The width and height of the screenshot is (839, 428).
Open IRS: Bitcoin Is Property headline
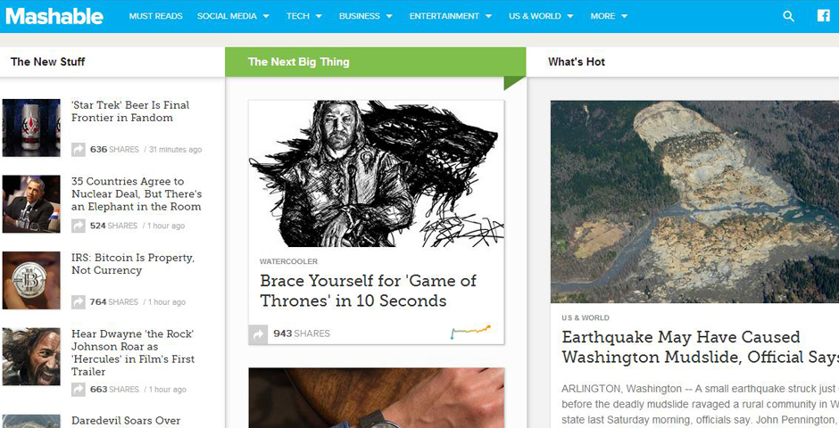133,264
